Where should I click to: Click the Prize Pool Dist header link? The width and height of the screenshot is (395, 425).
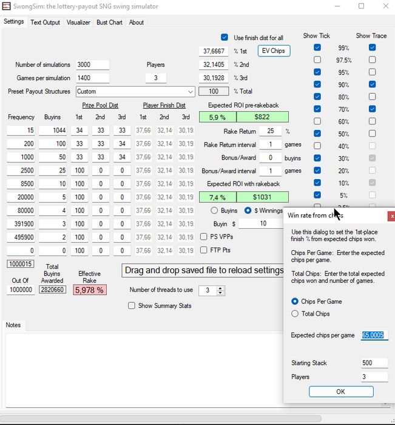tap(100, 106)
